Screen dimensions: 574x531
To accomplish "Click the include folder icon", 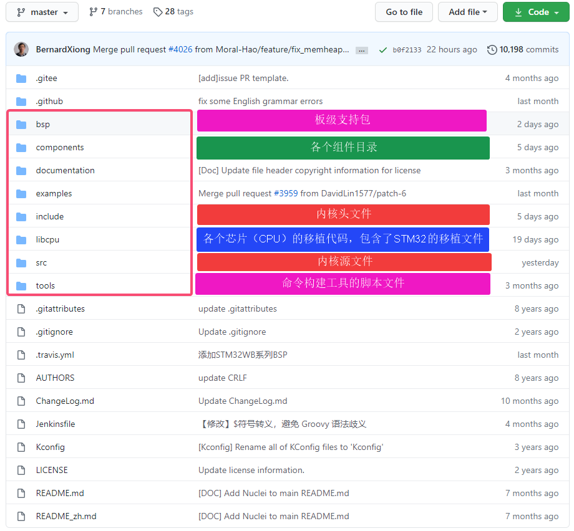I will [x=21, y=216].
